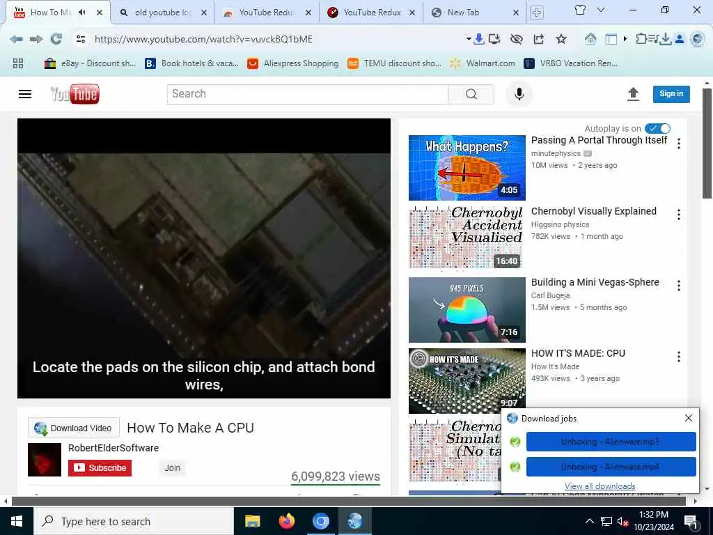
Task: Mute the audio on the first tab
Action: 82,13
